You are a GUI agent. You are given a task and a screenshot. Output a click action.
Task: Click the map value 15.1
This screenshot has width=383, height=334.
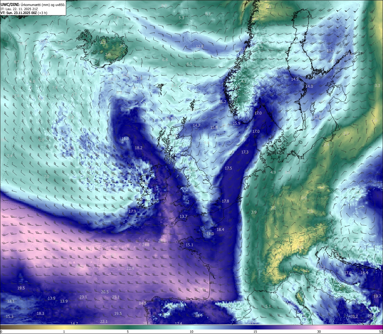click(189, 245)
